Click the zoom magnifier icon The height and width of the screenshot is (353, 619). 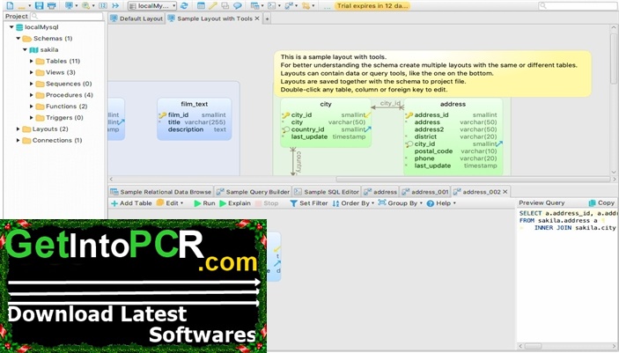click(85, 5)
